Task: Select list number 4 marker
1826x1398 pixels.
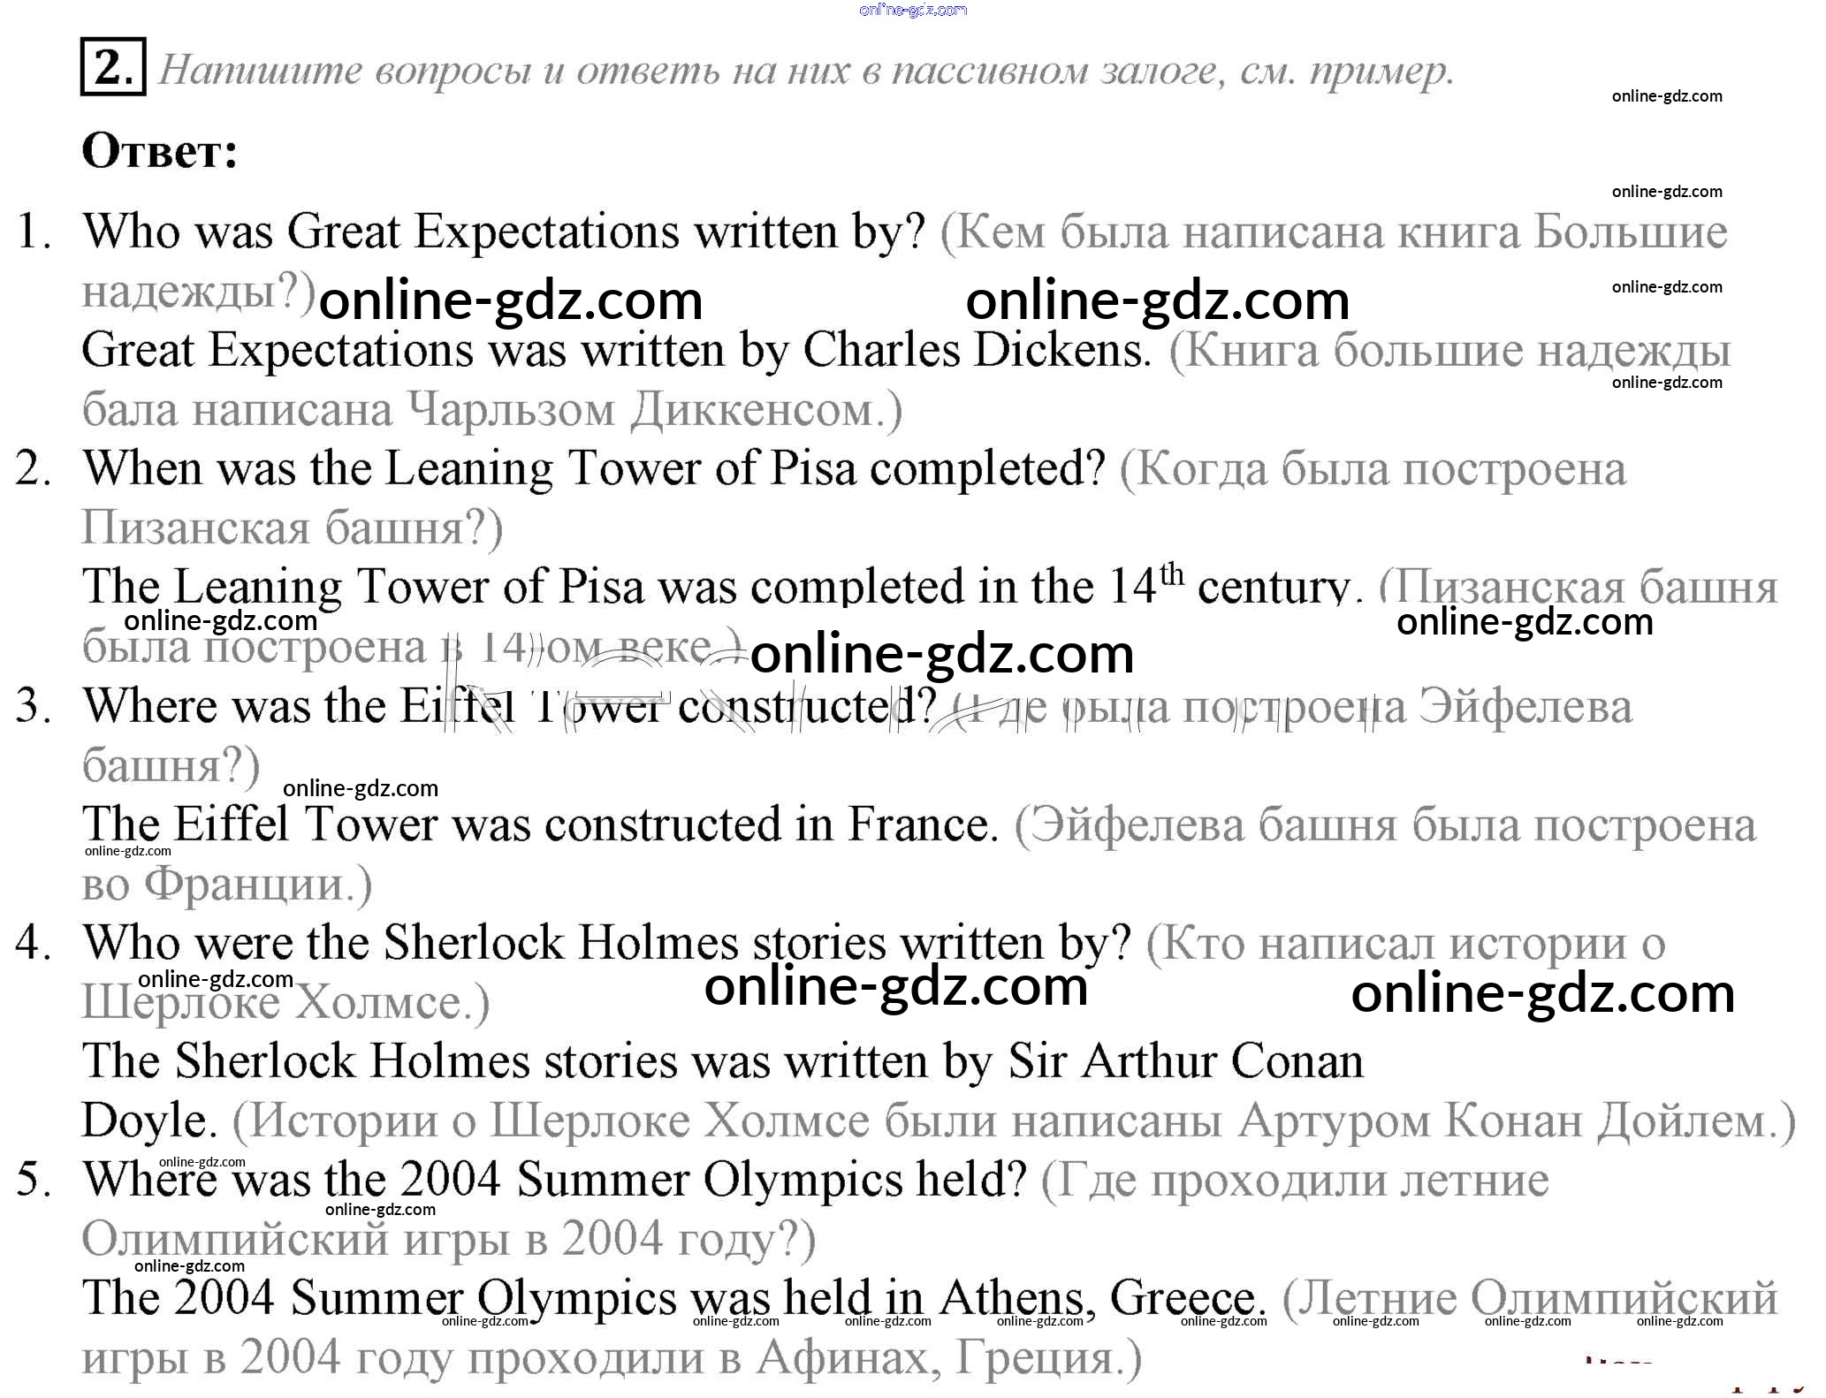Action: click(34, 942)
